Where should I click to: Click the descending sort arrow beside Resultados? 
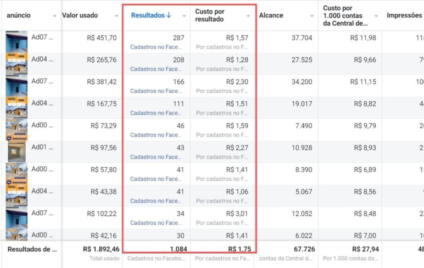[169, 15]
